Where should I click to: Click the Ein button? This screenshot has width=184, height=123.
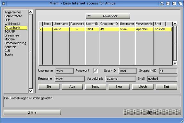tap(49, 87)
